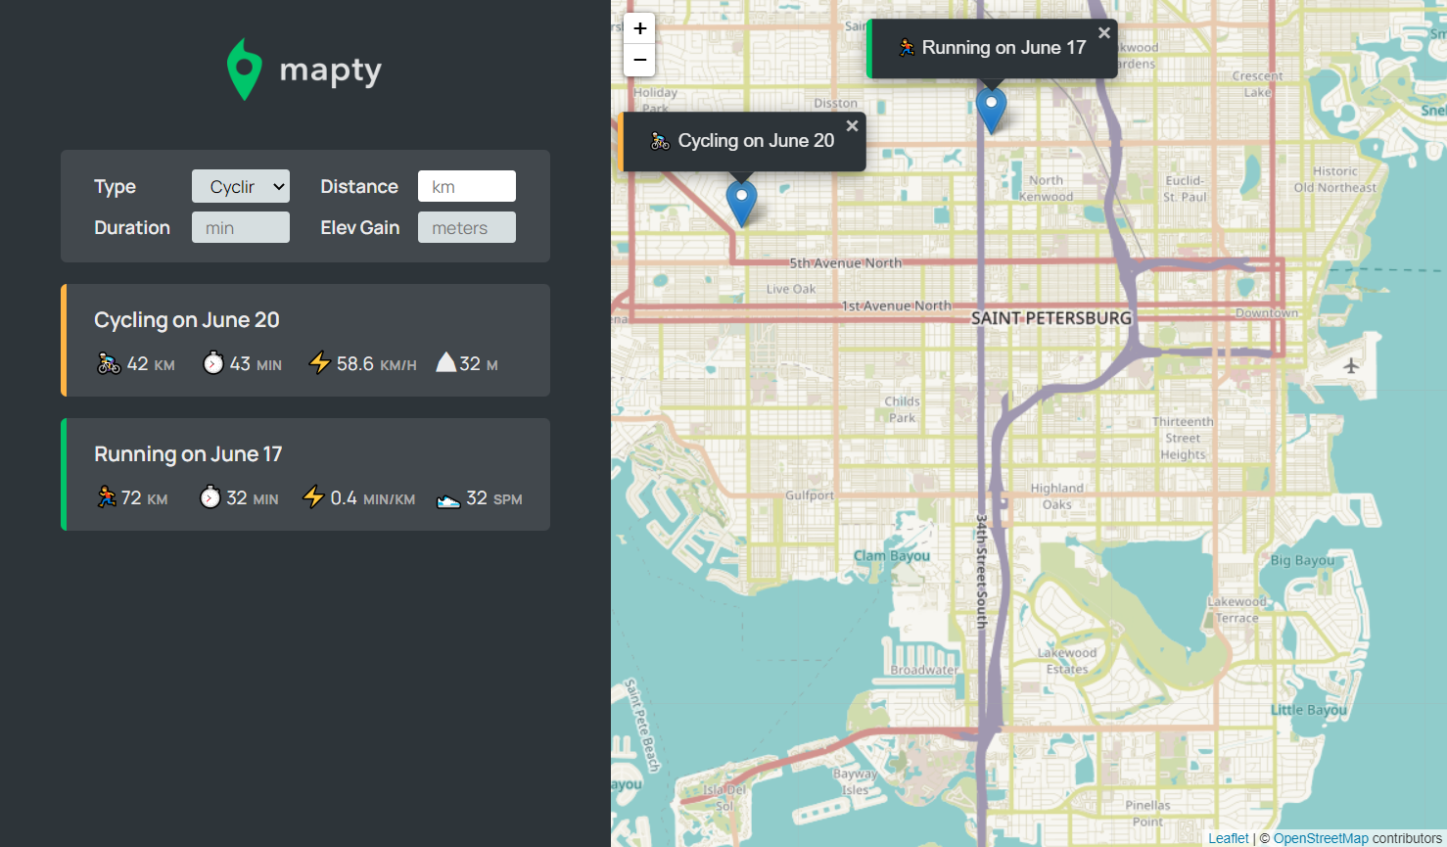Close the Running on June 17 popup
This screenshot has height=847, width=1447.
[1104, 32]
